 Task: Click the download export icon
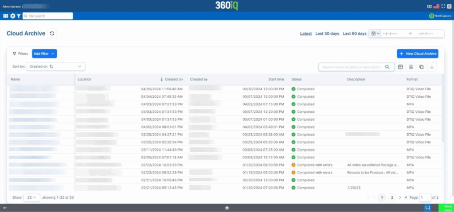(x=432, y=67)
